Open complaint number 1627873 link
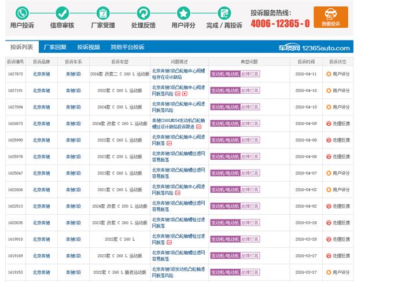This screenshot has width=405, height=282. point(16,74)
